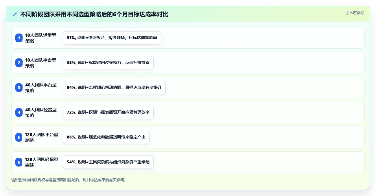
Task: Open the 68% 配置占用过多精力 description box
Action: click(108, 63)
